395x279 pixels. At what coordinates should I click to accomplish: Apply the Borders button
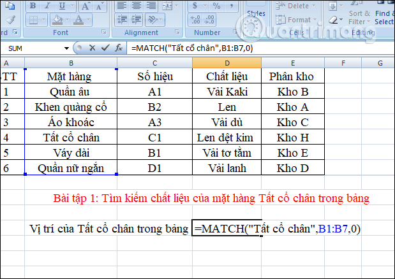click(x=34, y=20)
